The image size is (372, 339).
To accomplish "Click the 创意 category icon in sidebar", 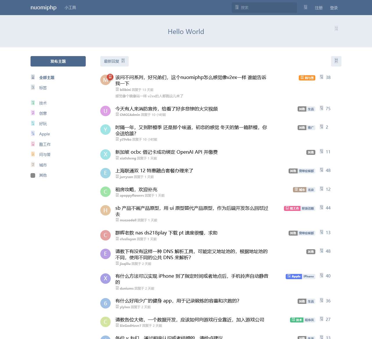I will pos(33,113).
